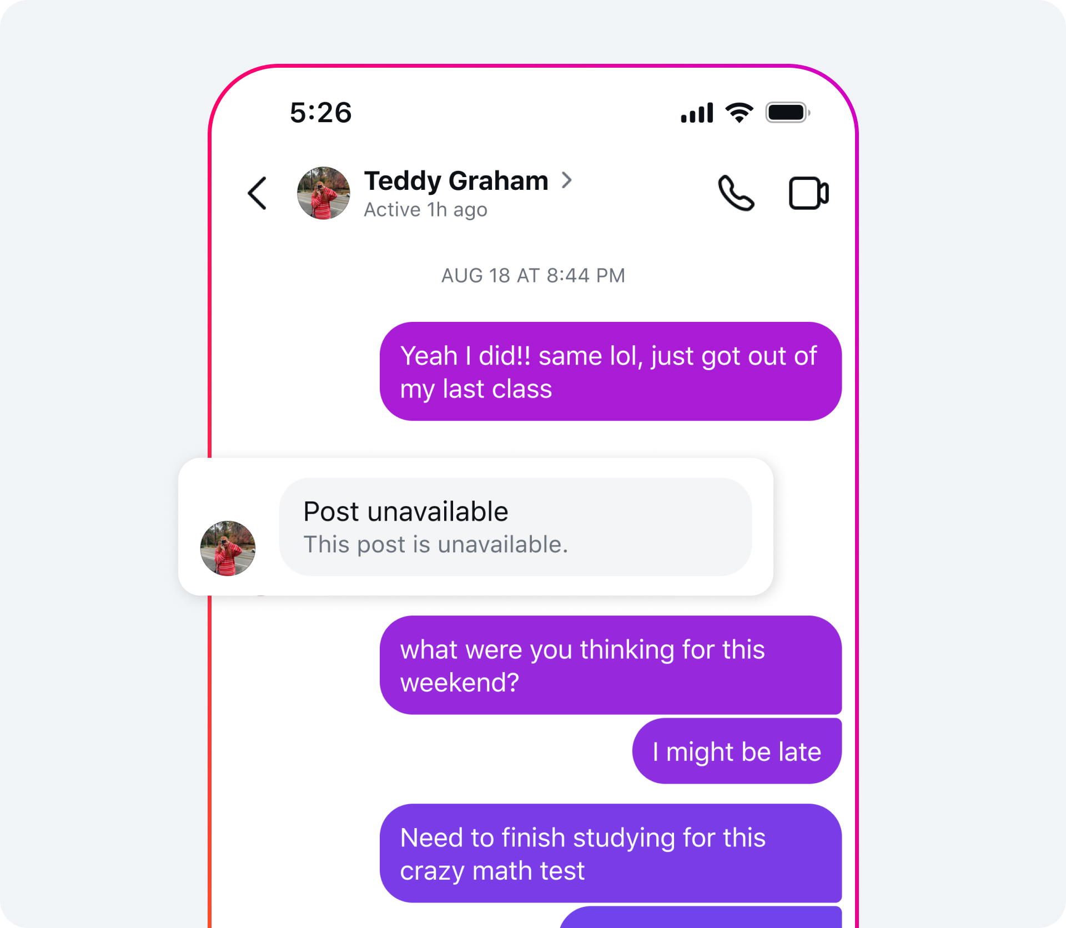Image resolution: width=1066 pixels, height=928 pixels.
Task: Open sender avatar beside unavailable post
Action: click(228, 548)
